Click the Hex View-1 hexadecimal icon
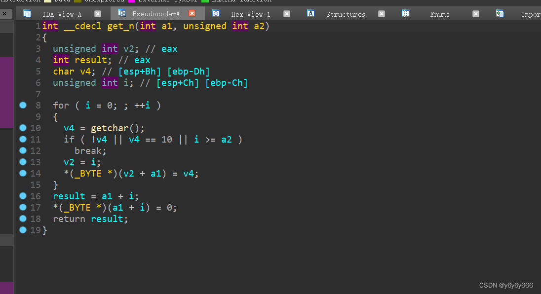 click(216, 13)
